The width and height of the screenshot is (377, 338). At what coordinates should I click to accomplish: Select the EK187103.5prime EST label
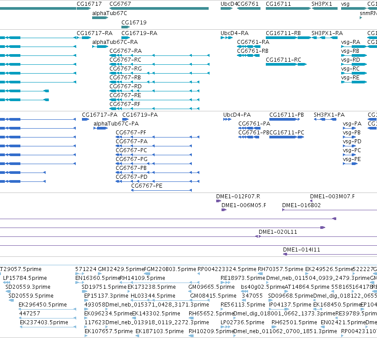159,331
